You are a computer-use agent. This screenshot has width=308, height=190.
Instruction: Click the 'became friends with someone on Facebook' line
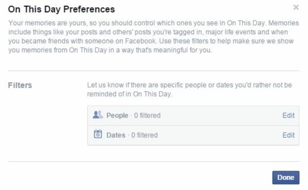coord(151,41)
